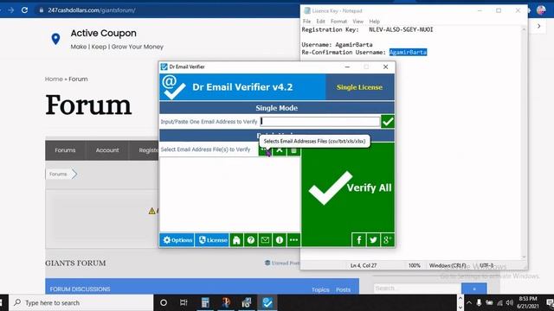Click the info about icon

click(x=280, y=240)
